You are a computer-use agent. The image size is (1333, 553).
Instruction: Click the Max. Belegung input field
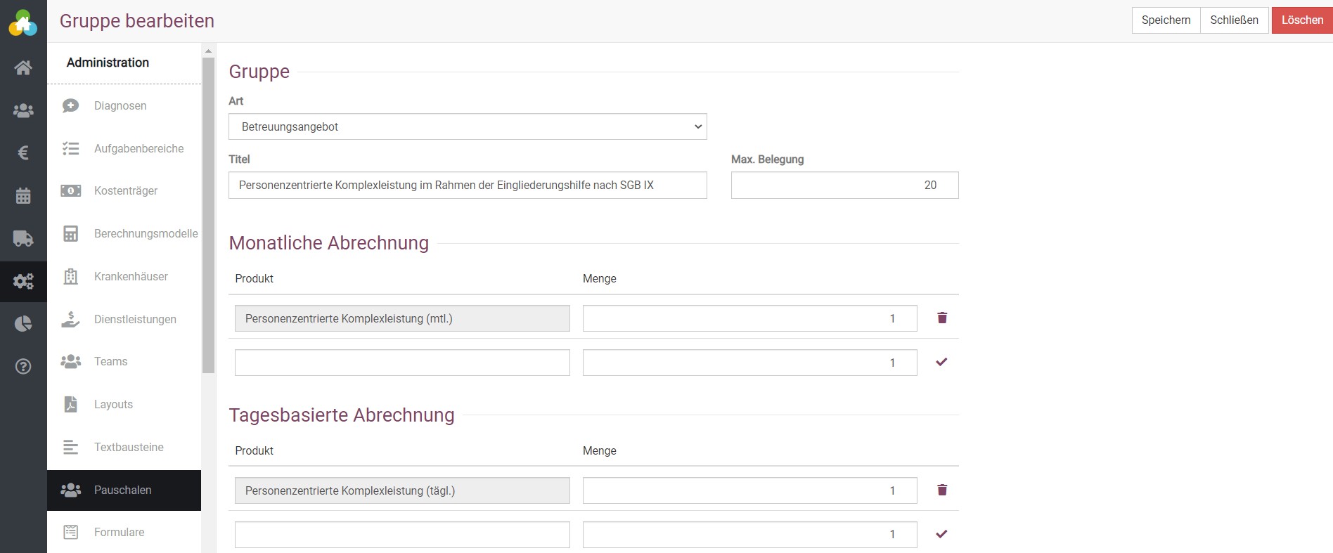[x=844, y=185]
